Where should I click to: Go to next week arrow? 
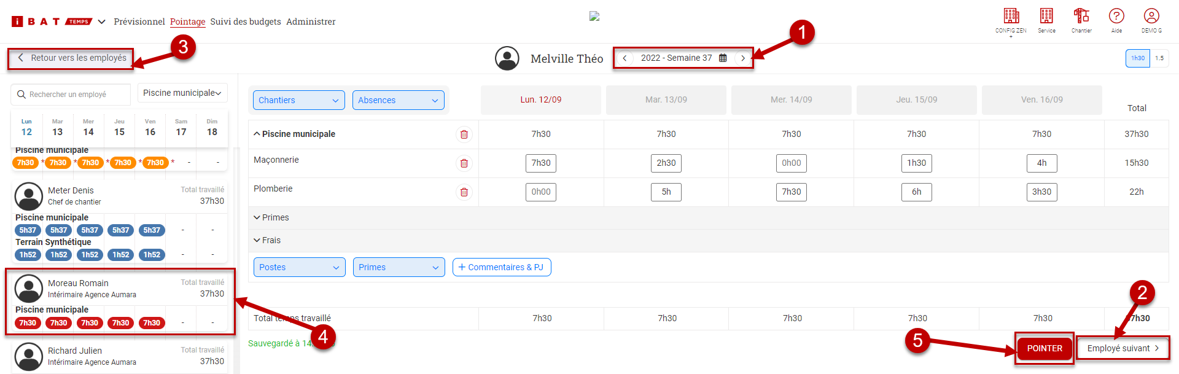[743, 58]
